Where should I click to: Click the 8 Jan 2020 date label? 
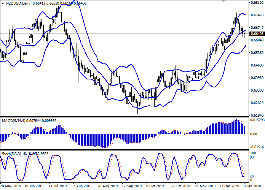(252, 186)
